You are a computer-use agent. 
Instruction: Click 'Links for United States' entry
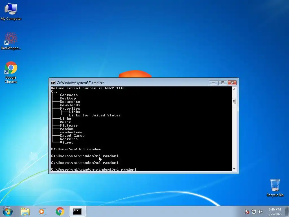click(95, 115)
